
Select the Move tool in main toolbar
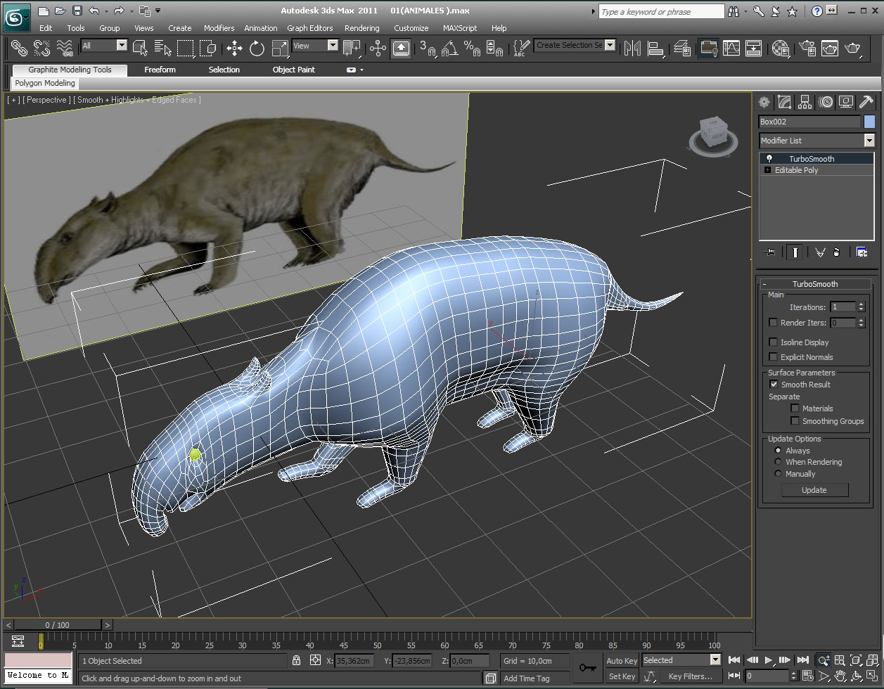234,48
